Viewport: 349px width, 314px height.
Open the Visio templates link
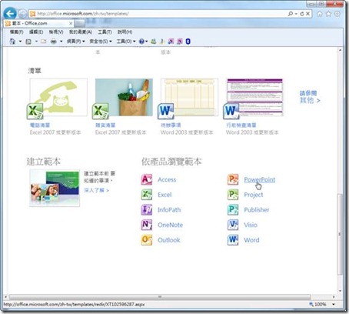click(x=251, y=225)
